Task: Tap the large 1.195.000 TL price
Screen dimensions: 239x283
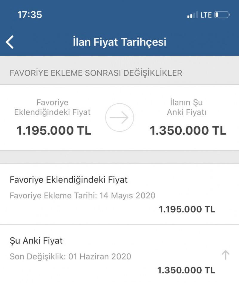Action: tap(54, 130)
